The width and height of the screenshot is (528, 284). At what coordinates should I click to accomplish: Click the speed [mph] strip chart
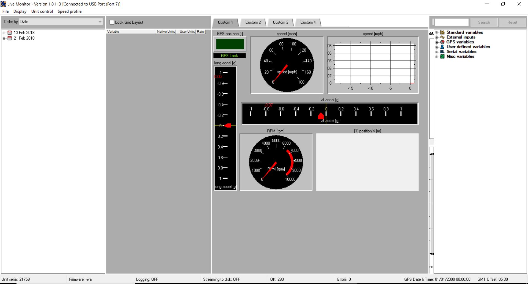pyautogui.click(x=373, y=65)
